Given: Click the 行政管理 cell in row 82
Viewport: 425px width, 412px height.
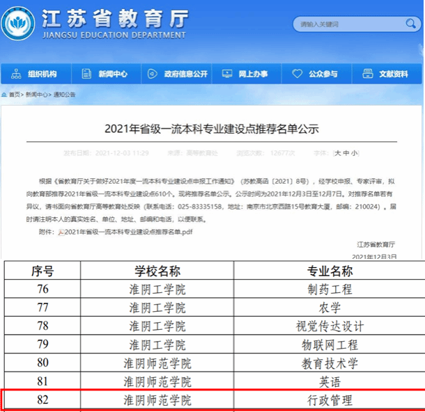Looking at the screenshot, I should (x=330, y=399).
